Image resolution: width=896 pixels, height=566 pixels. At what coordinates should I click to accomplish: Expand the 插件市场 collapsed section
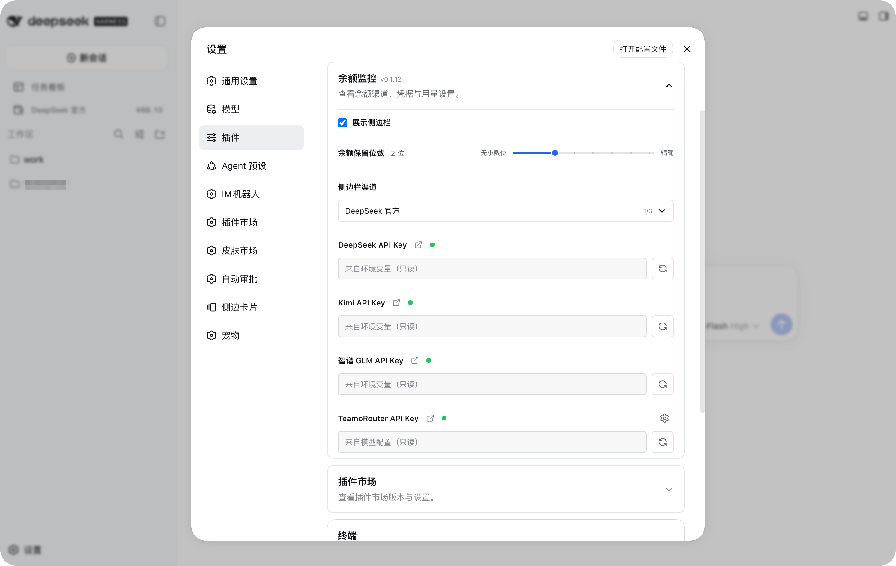pyautogui.click(x=505, y=489)
